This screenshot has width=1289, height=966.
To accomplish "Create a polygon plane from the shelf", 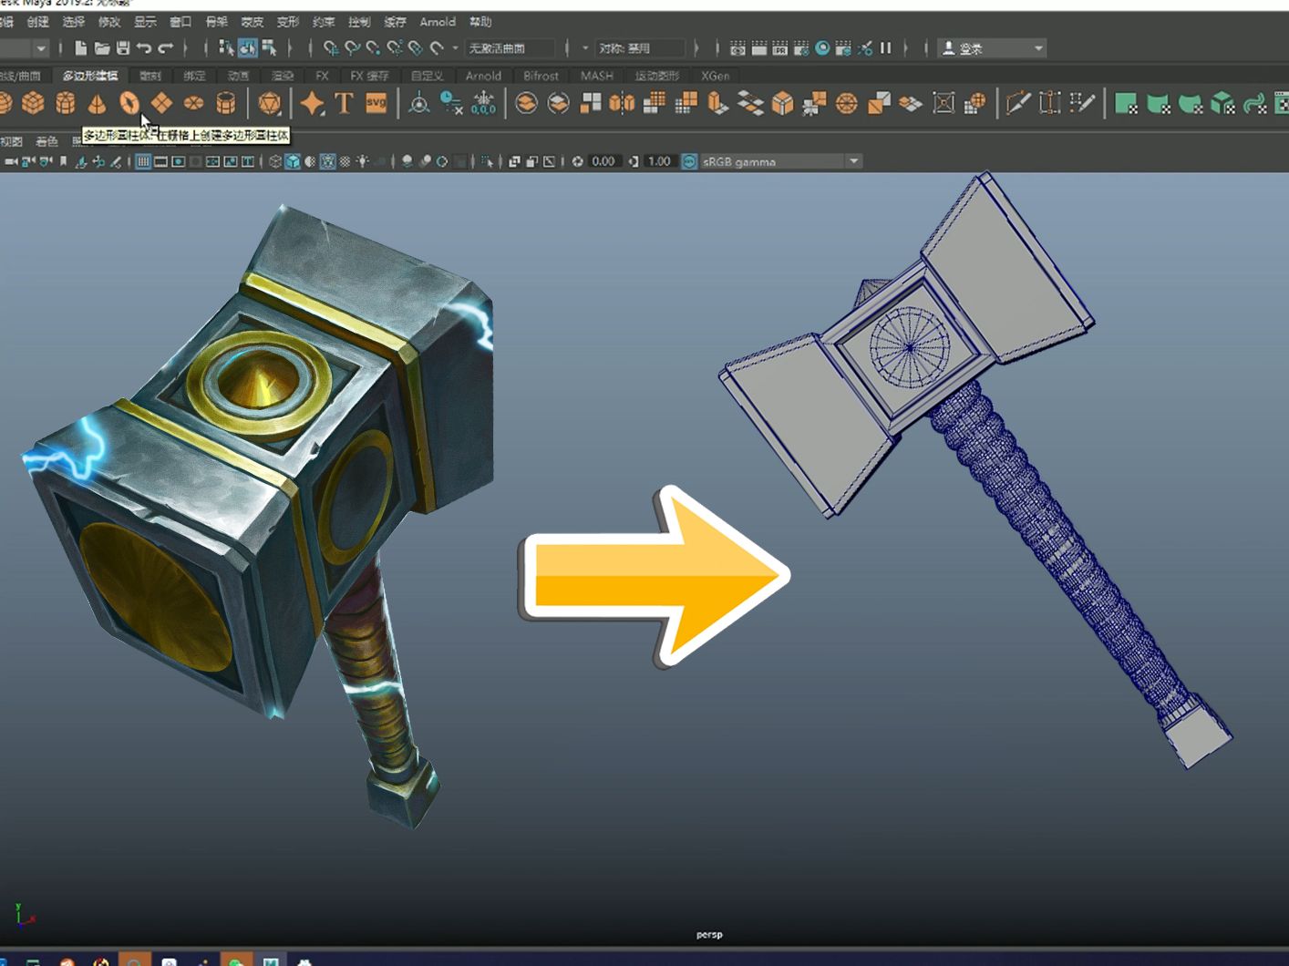I will 161,103.
